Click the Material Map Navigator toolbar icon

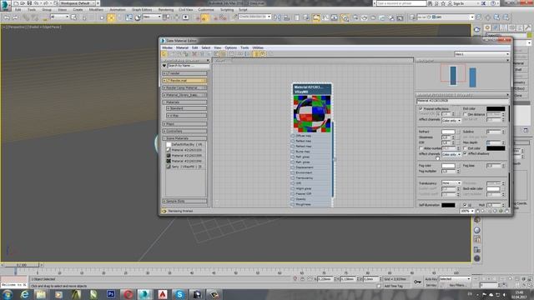tap(256, 53)
